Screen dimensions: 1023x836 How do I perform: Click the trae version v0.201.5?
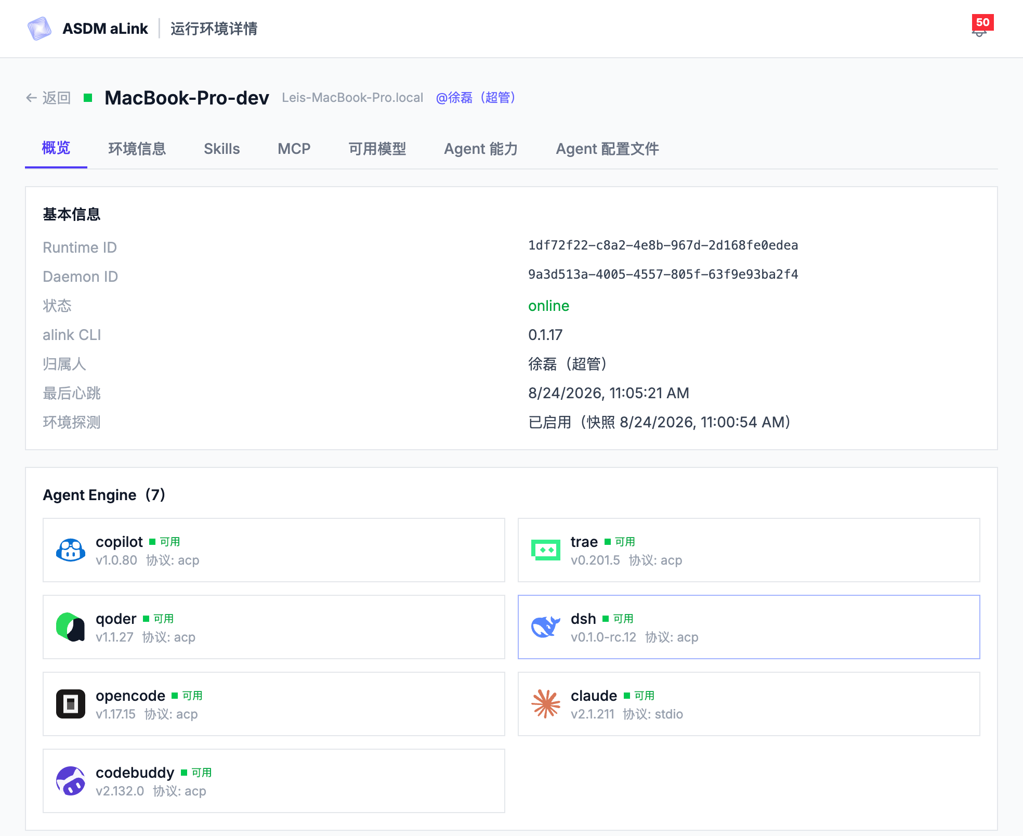click(595, 560)
